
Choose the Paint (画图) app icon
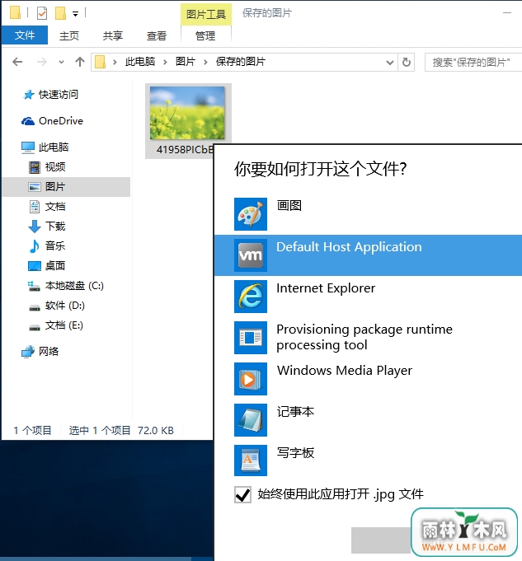click(251, 214)
